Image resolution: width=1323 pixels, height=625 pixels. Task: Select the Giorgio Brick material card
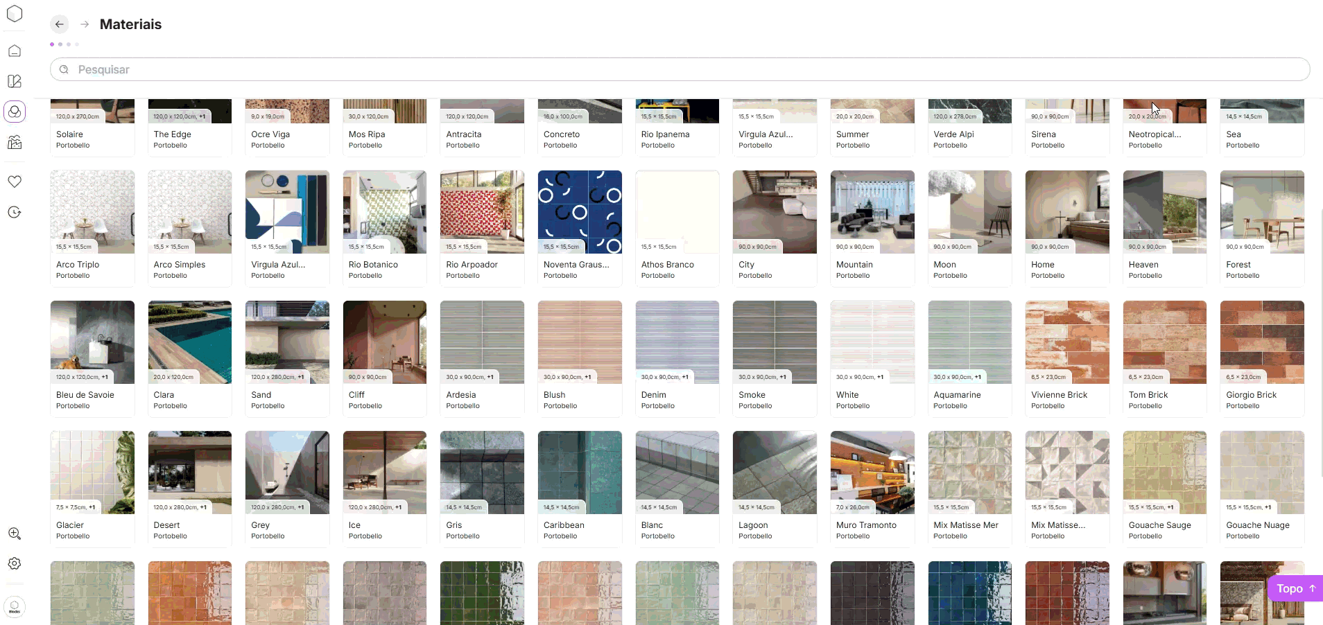tap(1262, 358)
